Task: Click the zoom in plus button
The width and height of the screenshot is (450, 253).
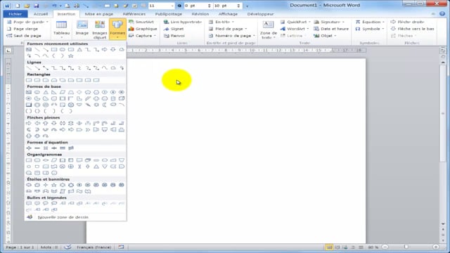Action: pyautogui.click(x=436, y=247)
